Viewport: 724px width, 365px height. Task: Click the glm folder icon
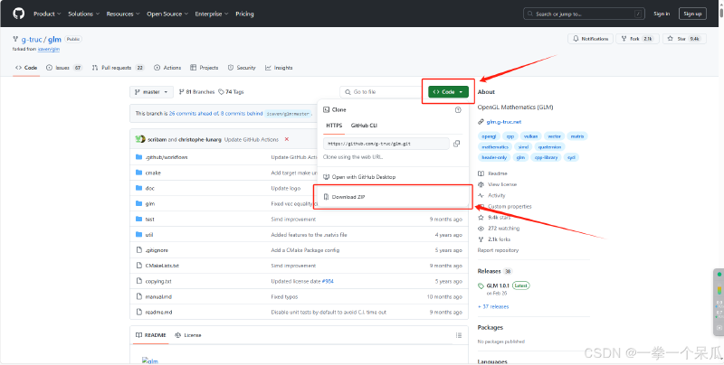pyautogui.click(x=139, y=203)
